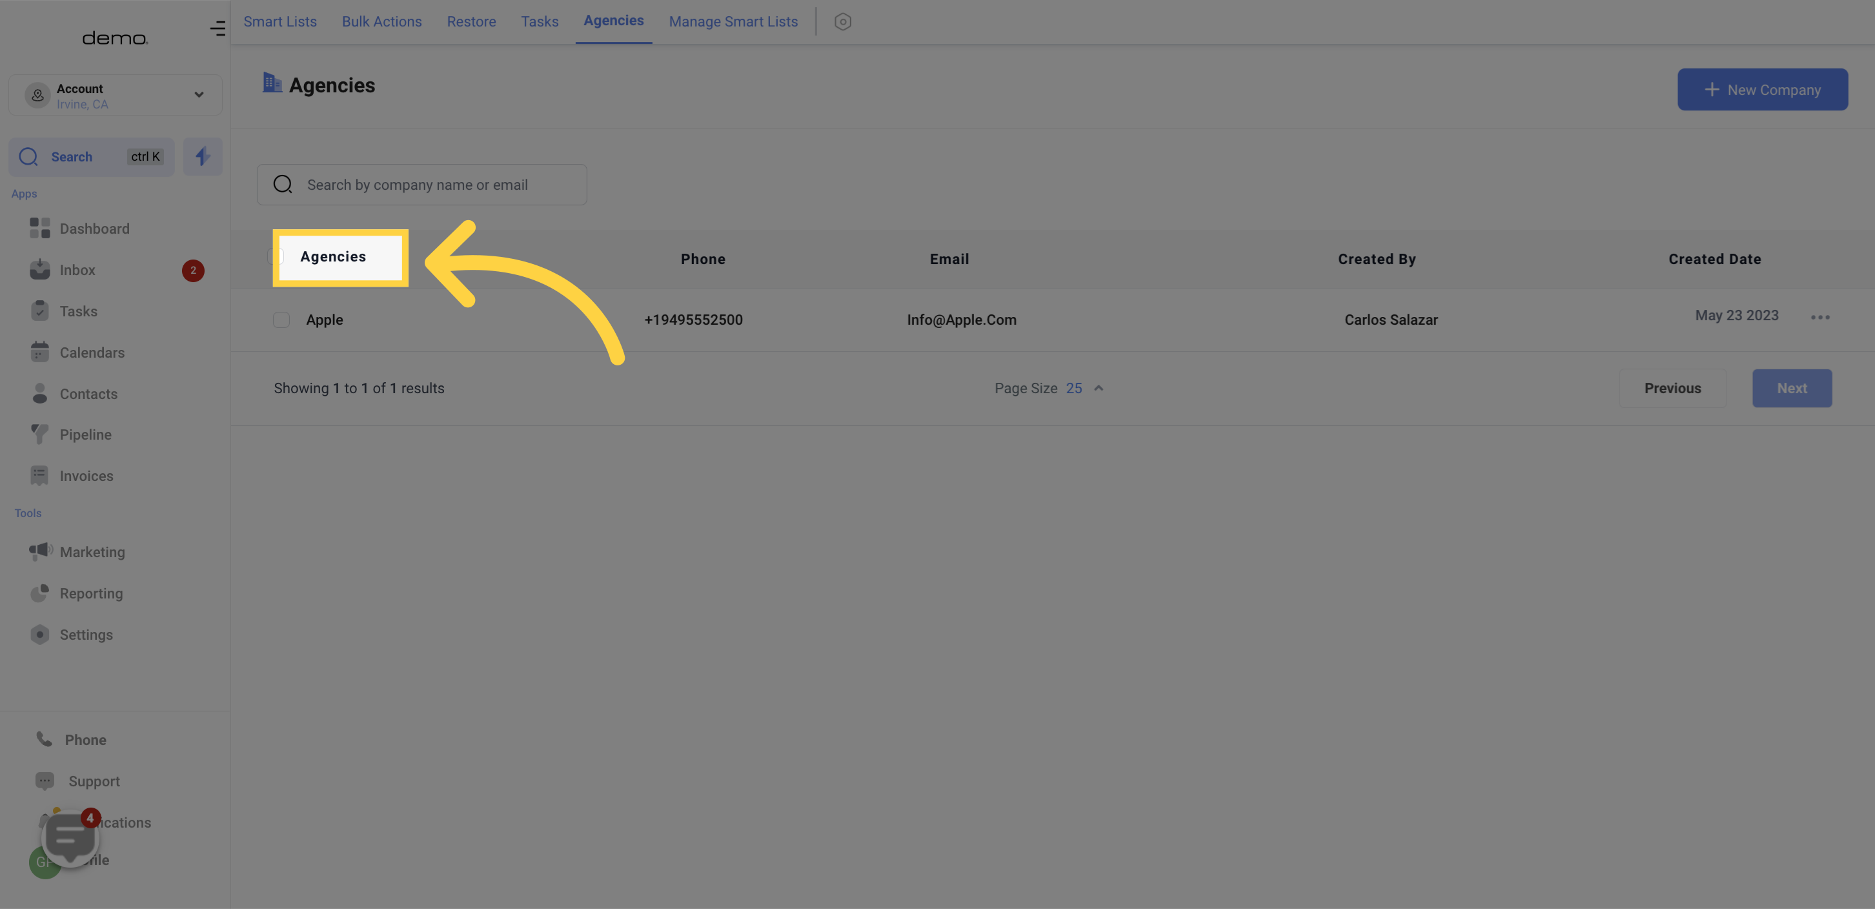Open the Apple row three-dot menu

click(x=1819, y=318)
